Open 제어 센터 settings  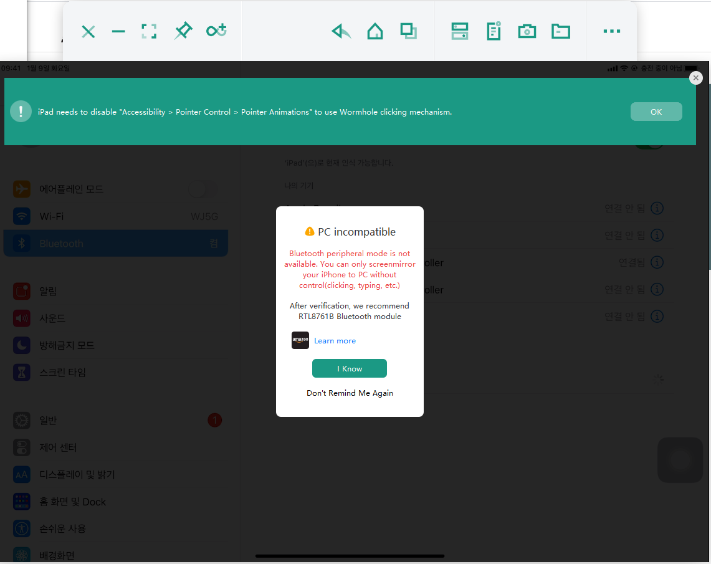[116, 447]
